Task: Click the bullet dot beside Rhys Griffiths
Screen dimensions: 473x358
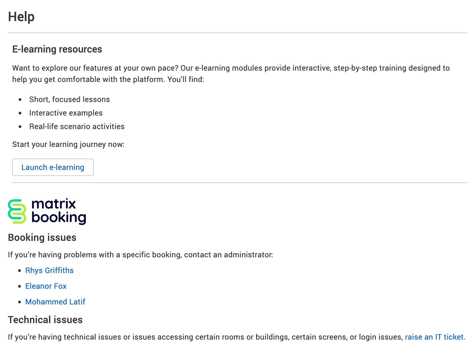Action: tap(19, 271)
